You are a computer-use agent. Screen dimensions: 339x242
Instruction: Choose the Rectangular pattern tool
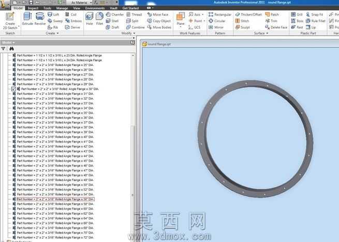click(220, 14)
